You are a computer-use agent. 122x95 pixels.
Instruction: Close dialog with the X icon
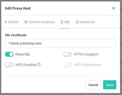pyautogui.click(x=114, y=8)
